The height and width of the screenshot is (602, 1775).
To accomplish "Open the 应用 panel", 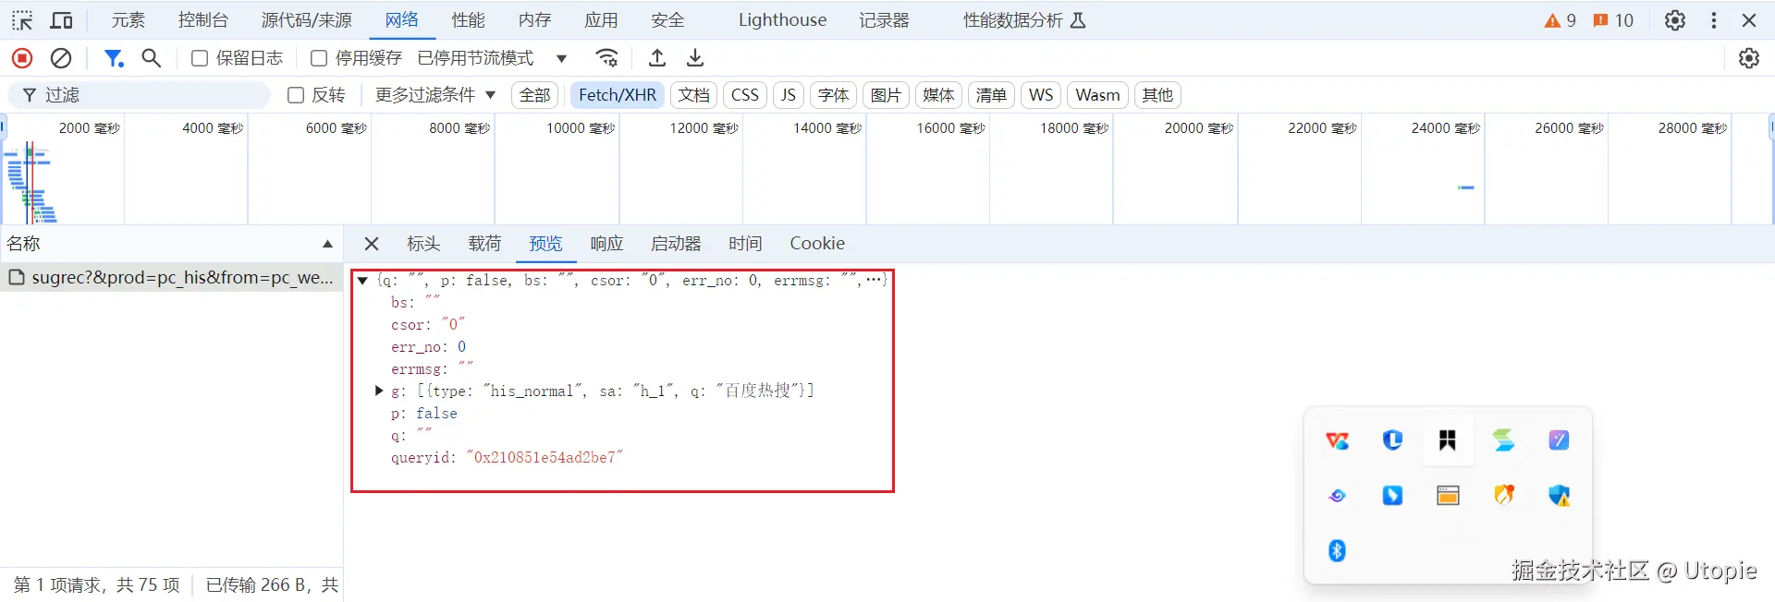I will (601, 20).
